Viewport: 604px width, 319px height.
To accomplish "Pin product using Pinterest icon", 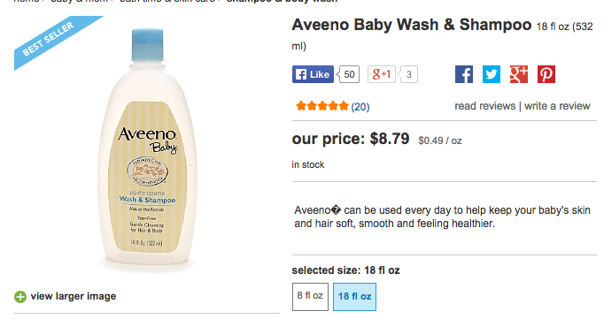I will (546, 74).
